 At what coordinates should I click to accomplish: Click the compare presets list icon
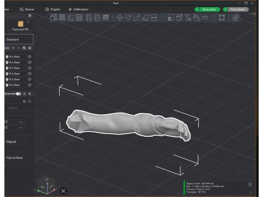pyautogui.click(x=24, y=94)
